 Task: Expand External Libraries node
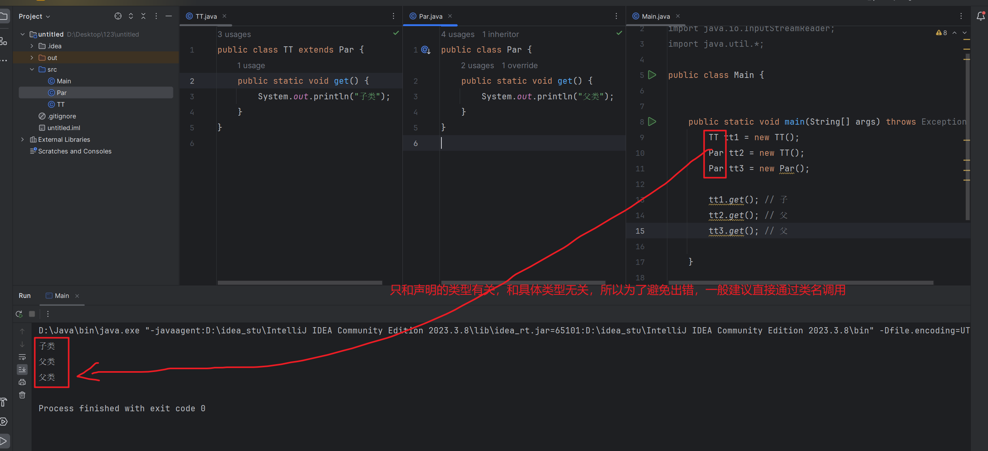click(x=23, y=139)
